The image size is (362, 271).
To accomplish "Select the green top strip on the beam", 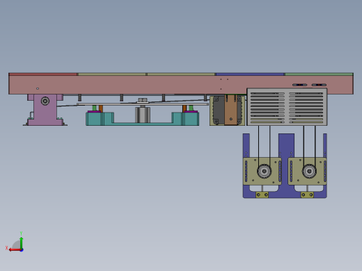I will [319, 74].
